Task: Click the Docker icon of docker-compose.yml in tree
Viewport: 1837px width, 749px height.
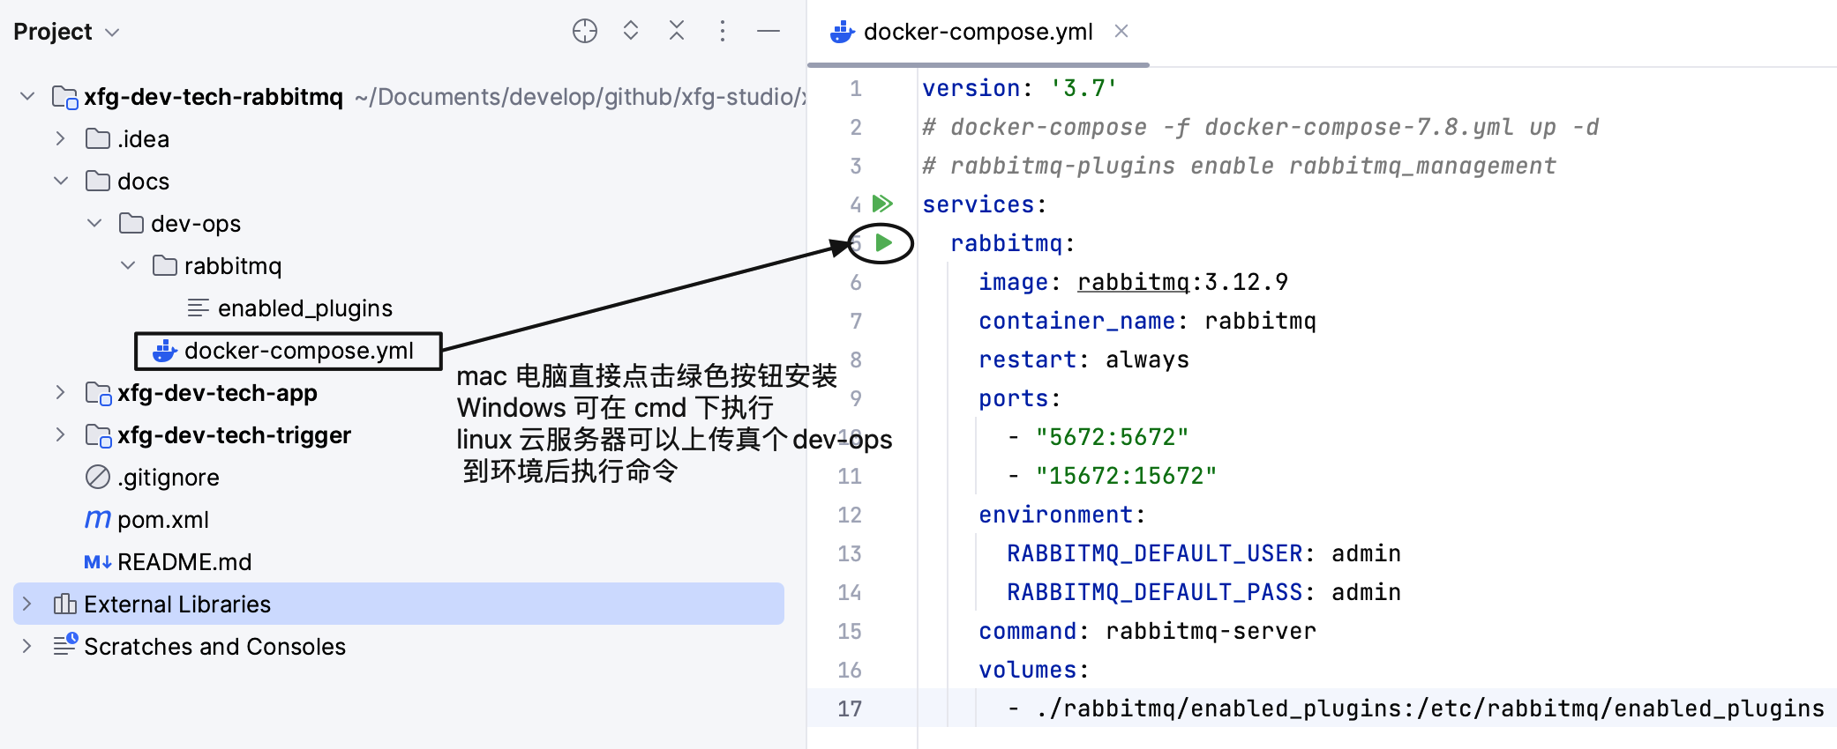Action: pos(165,351)
